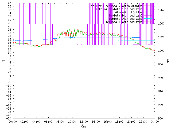Image resolution: width=171 pixels, height=128 pixels.
Task: Click the red line sample for meteo stanici
Action: point(148,6)
